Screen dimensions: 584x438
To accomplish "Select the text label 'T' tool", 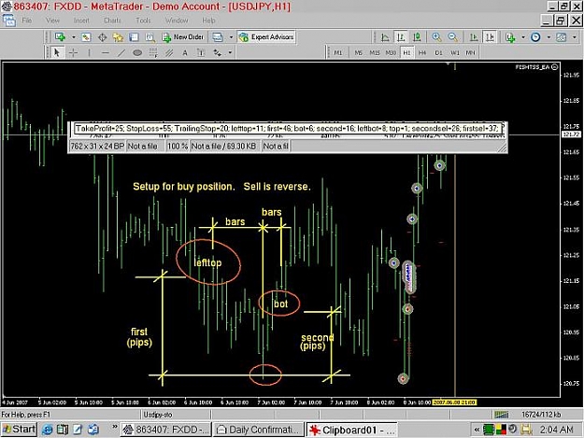I will 201,52.
